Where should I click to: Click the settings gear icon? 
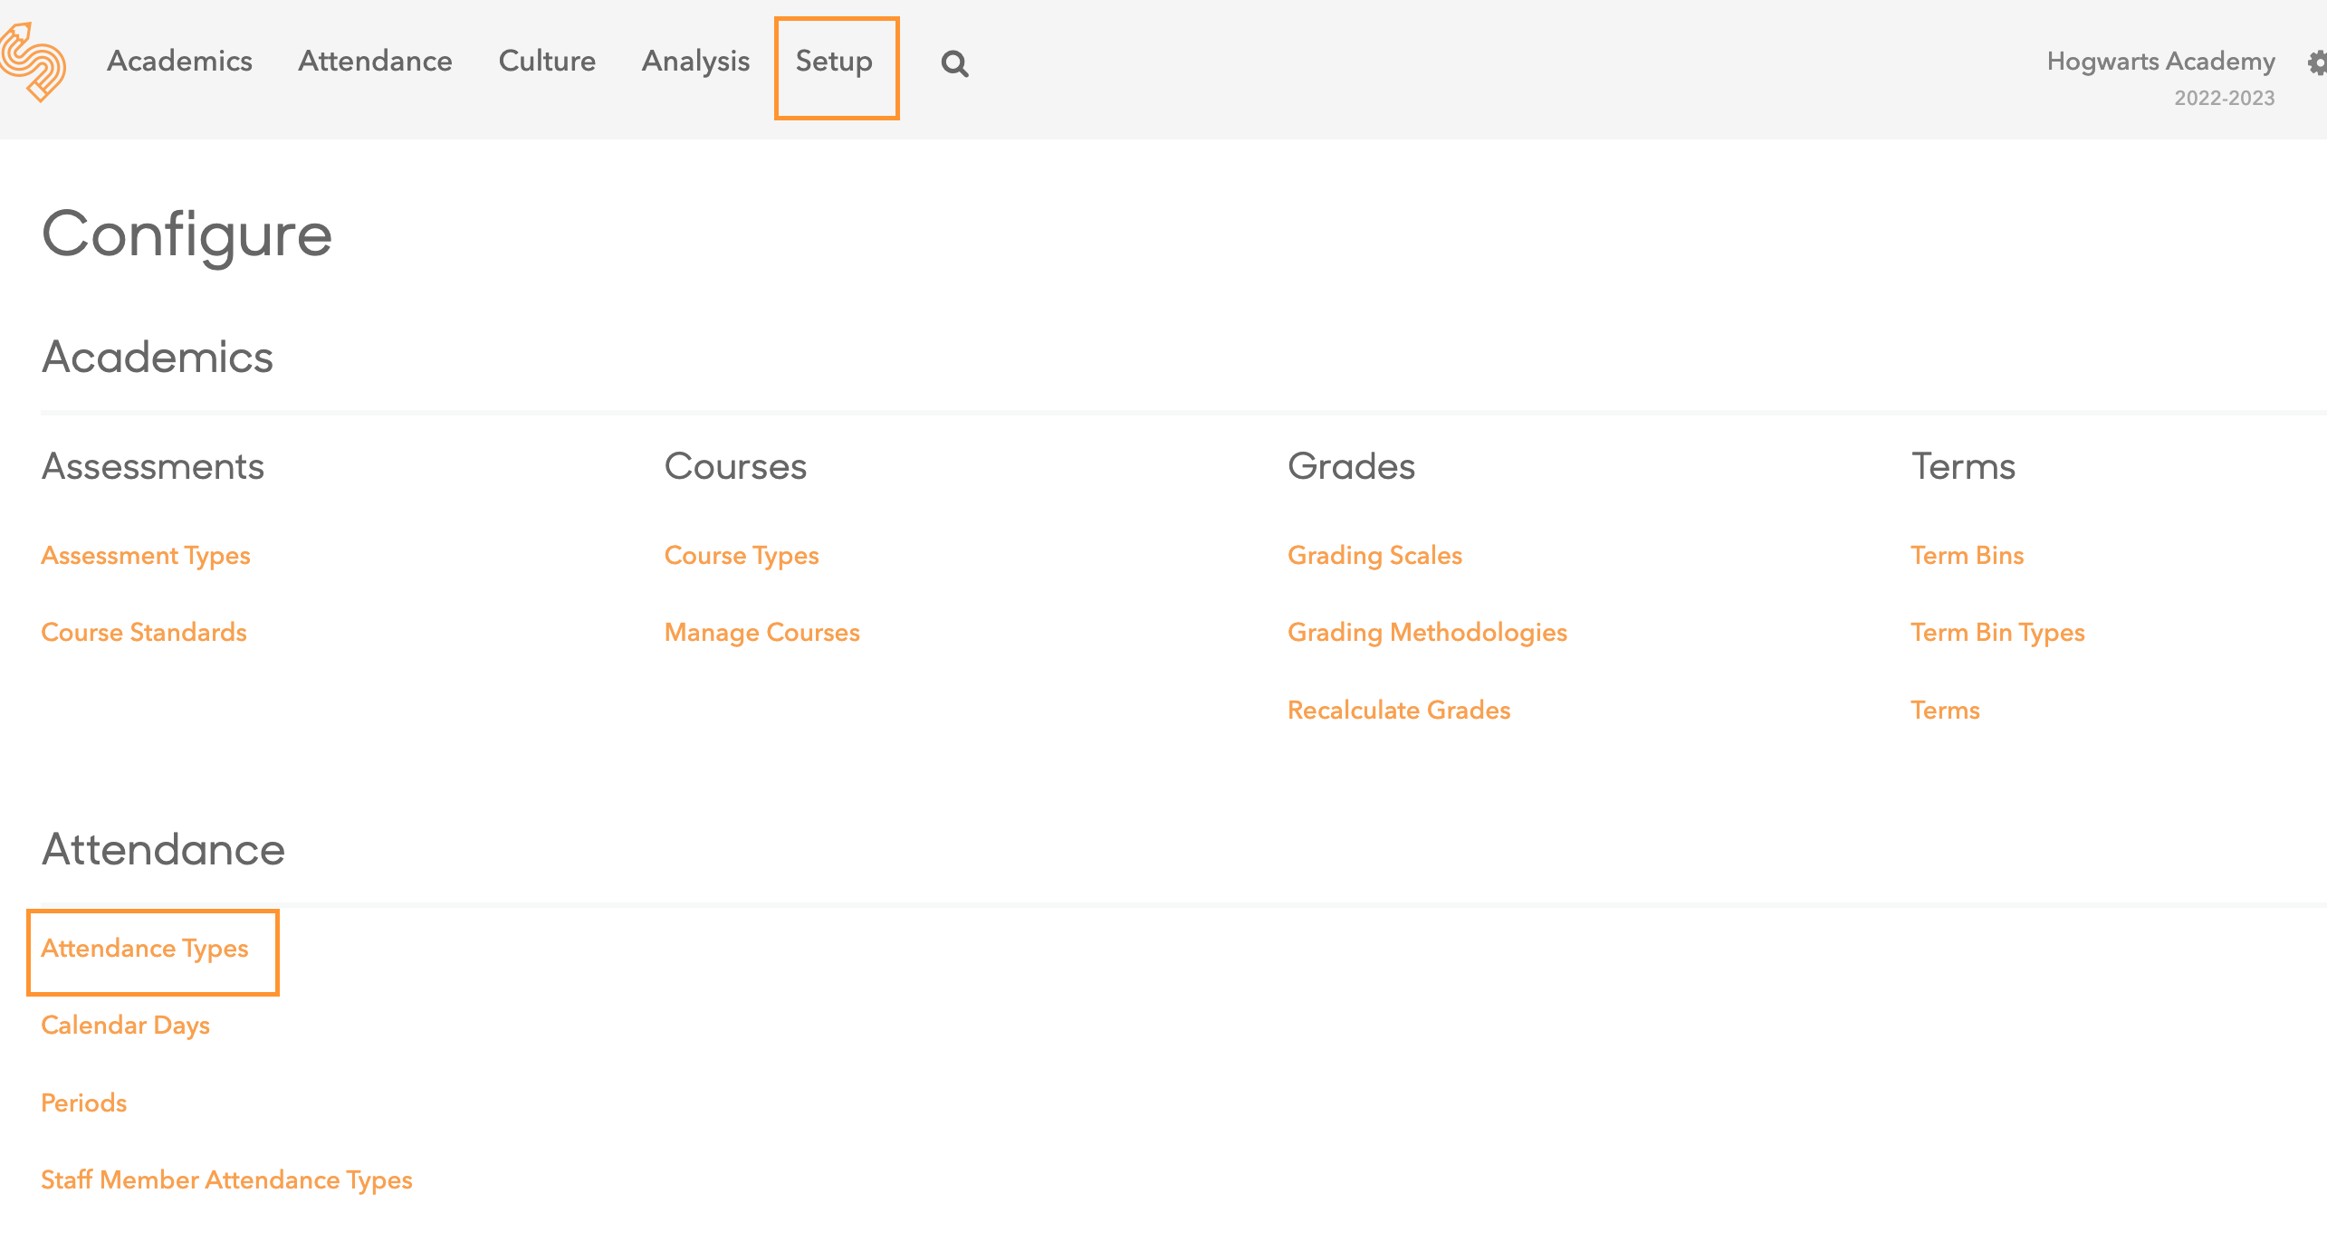2316,62
